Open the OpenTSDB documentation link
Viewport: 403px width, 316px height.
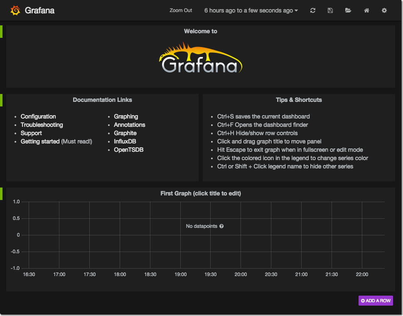(x=129, y=150)
